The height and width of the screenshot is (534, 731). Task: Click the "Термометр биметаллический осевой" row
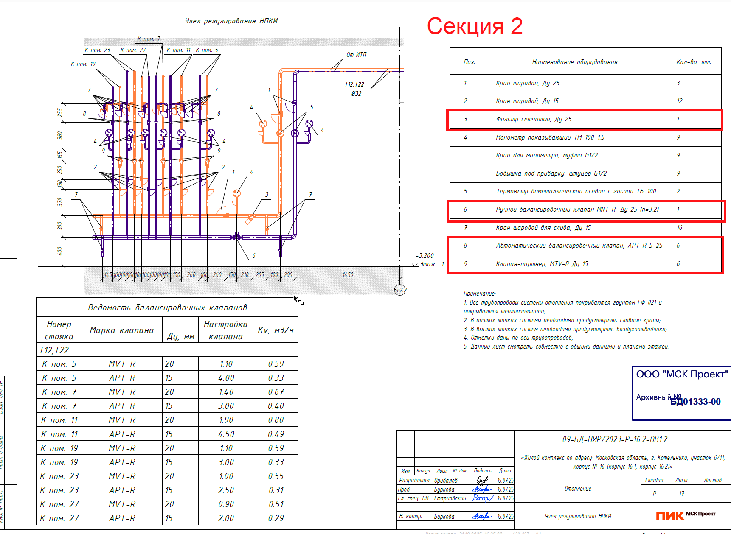pyautogui.click(x=586, y=191)
